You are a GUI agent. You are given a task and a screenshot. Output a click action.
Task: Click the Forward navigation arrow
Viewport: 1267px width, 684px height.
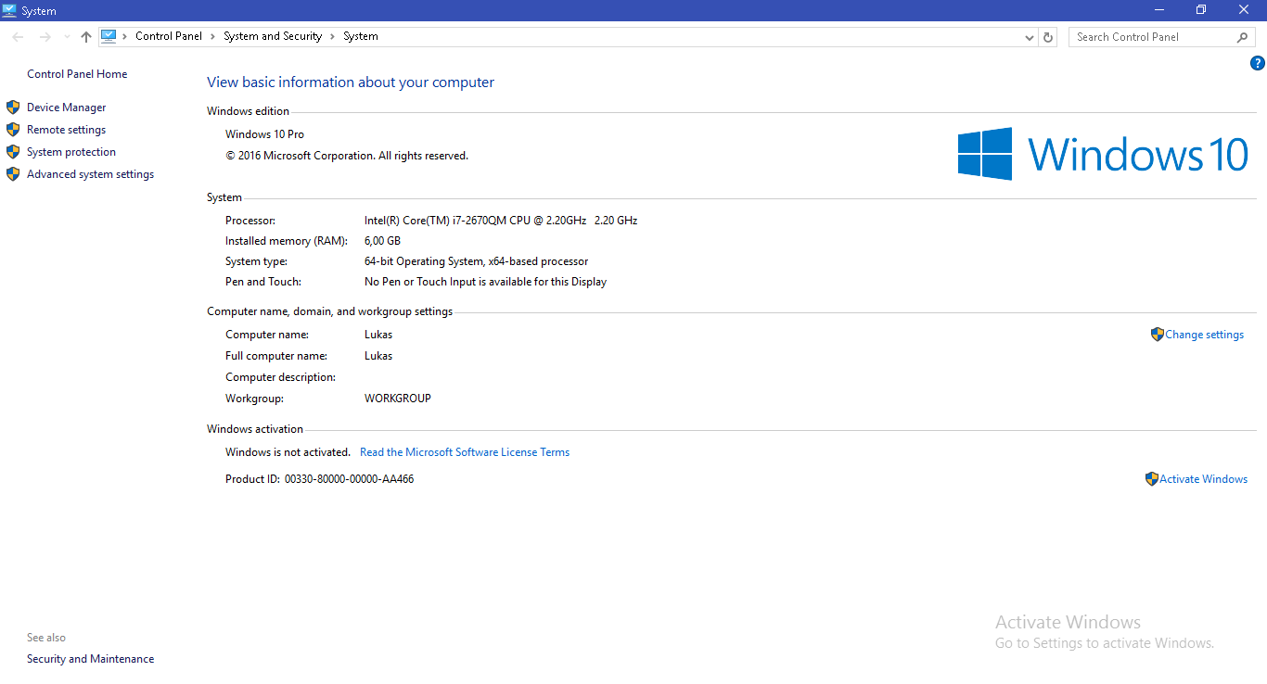pyautogui.click(x=45, y=37)
